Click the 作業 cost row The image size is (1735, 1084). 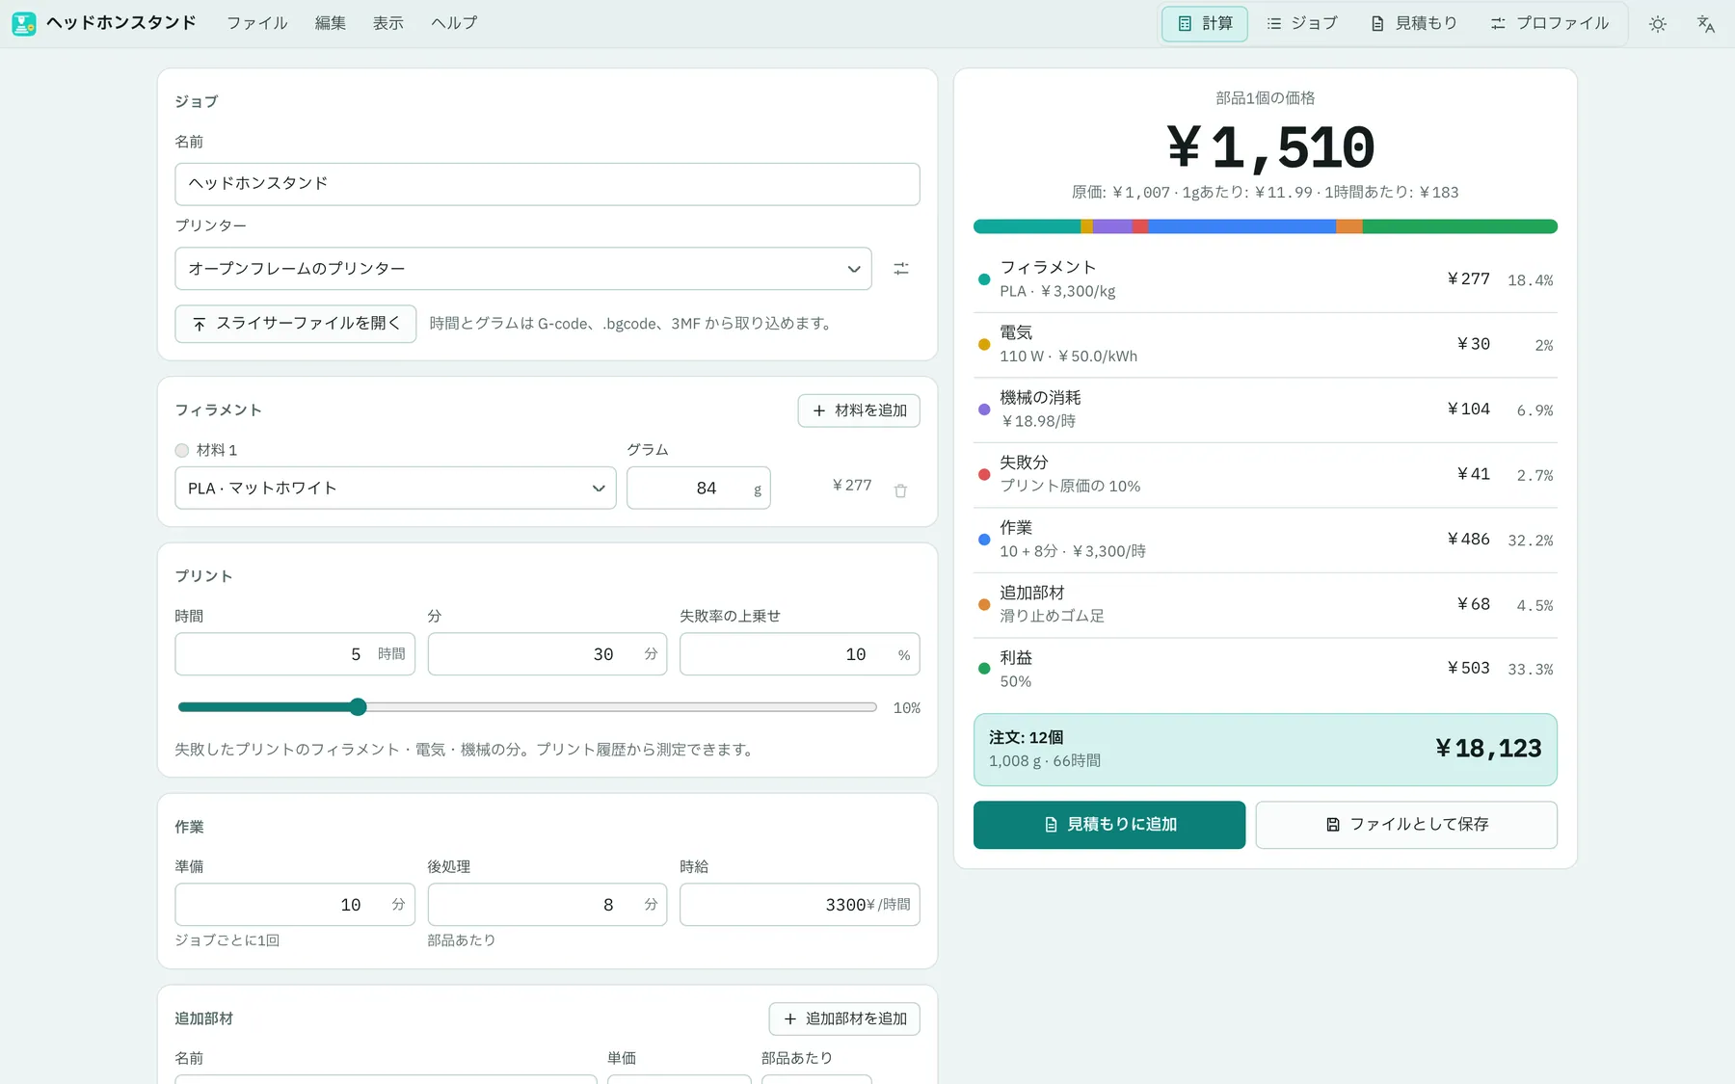tap(1266, 540)
